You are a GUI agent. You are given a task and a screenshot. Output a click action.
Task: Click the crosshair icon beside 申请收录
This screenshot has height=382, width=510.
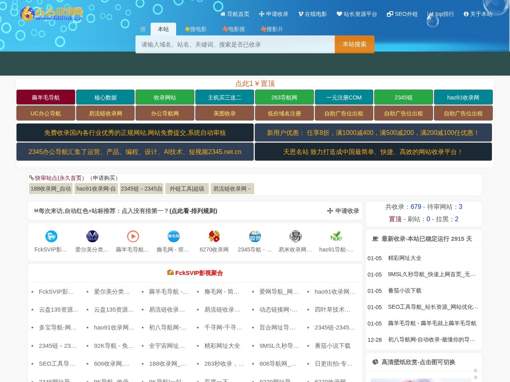[x=330, y=211]
